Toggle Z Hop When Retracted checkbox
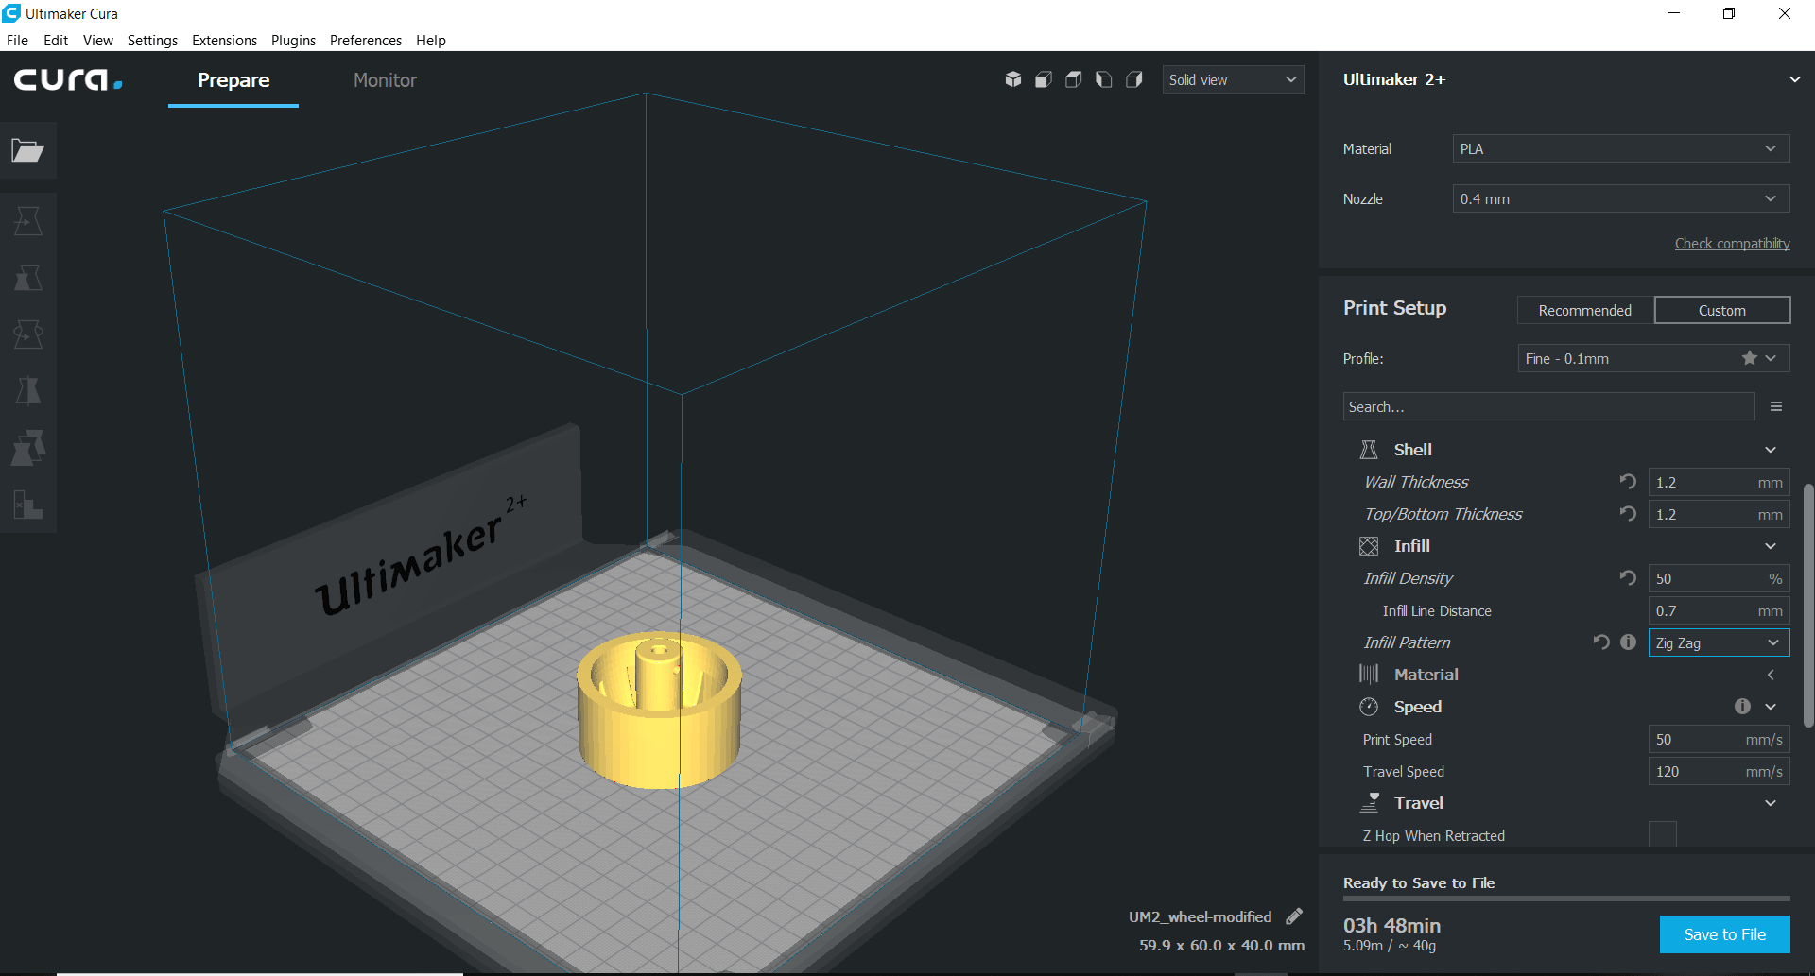This screenshot has height=976, width=1815. click(1663, 834)
